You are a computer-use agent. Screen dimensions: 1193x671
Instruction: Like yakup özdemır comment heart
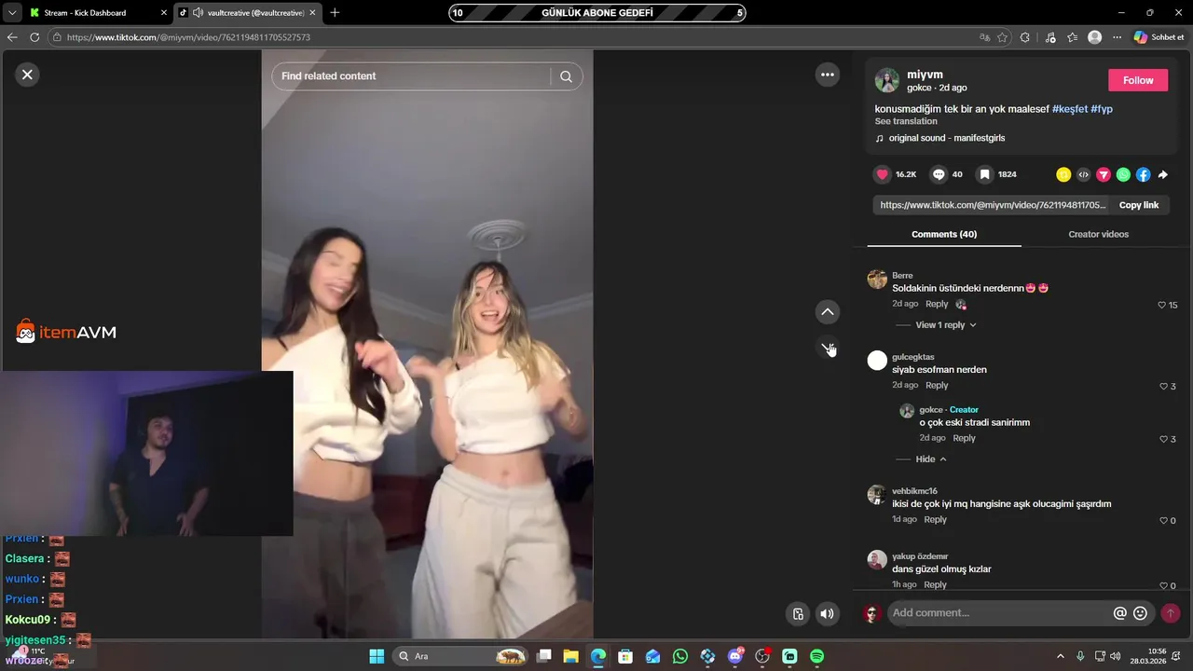[x=1163, y=585]
